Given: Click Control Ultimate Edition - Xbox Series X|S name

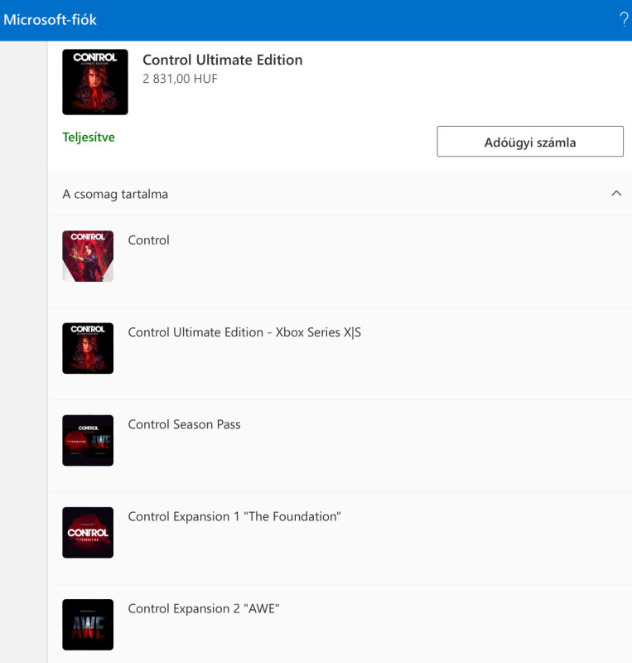Looking at the screenshot, I should (244, 332).
